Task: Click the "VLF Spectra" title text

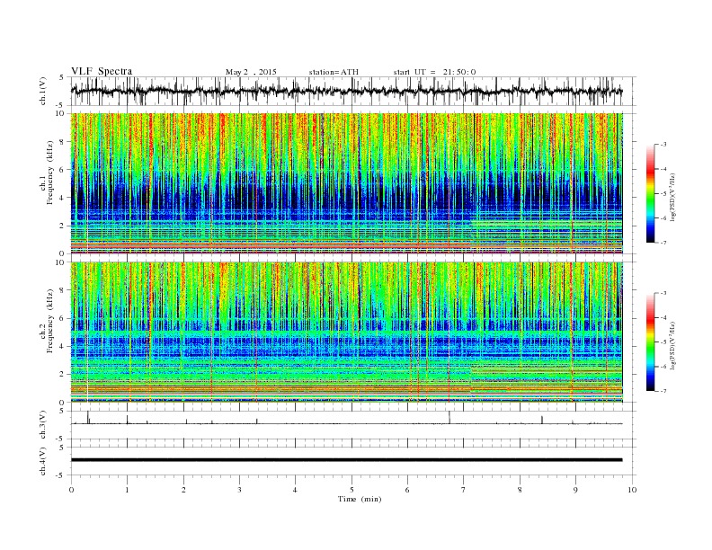Action: click(x=102, y=71)
